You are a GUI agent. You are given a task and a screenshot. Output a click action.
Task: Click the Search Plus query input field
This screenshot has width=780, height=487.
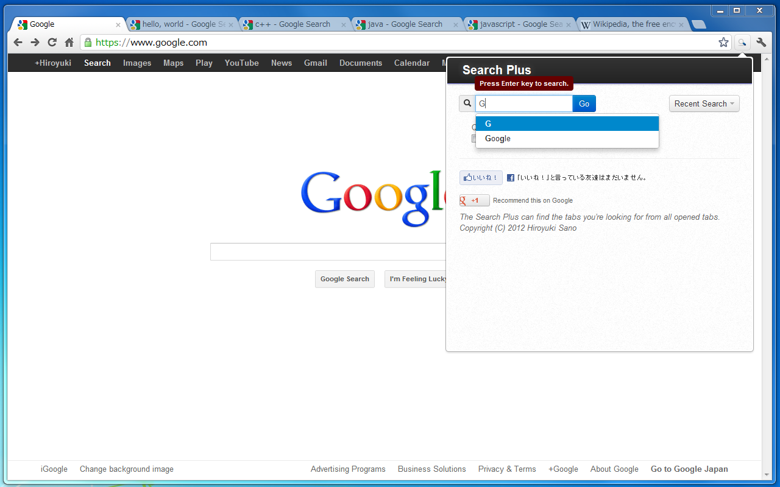pyautogui.click(x=524, y=103)
